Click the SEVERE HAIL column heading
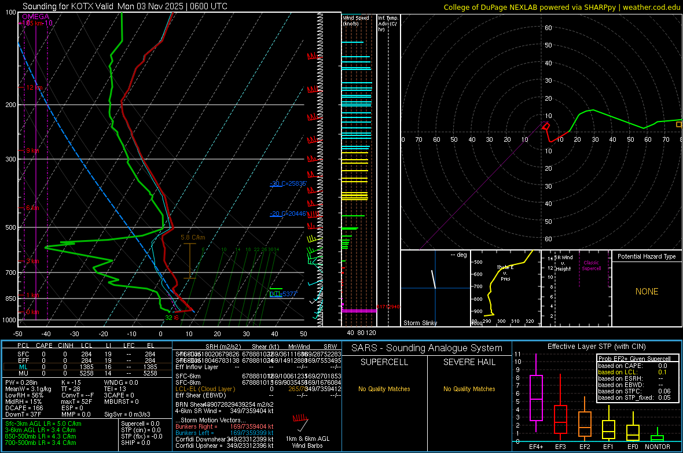The image size is (683, 453). pos(469,362)
